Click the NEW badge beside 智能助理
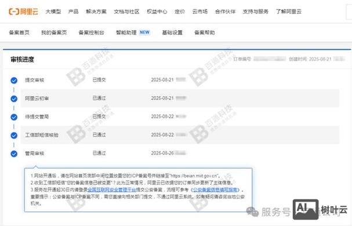This screenshot has width=352, height=226. 144,32
